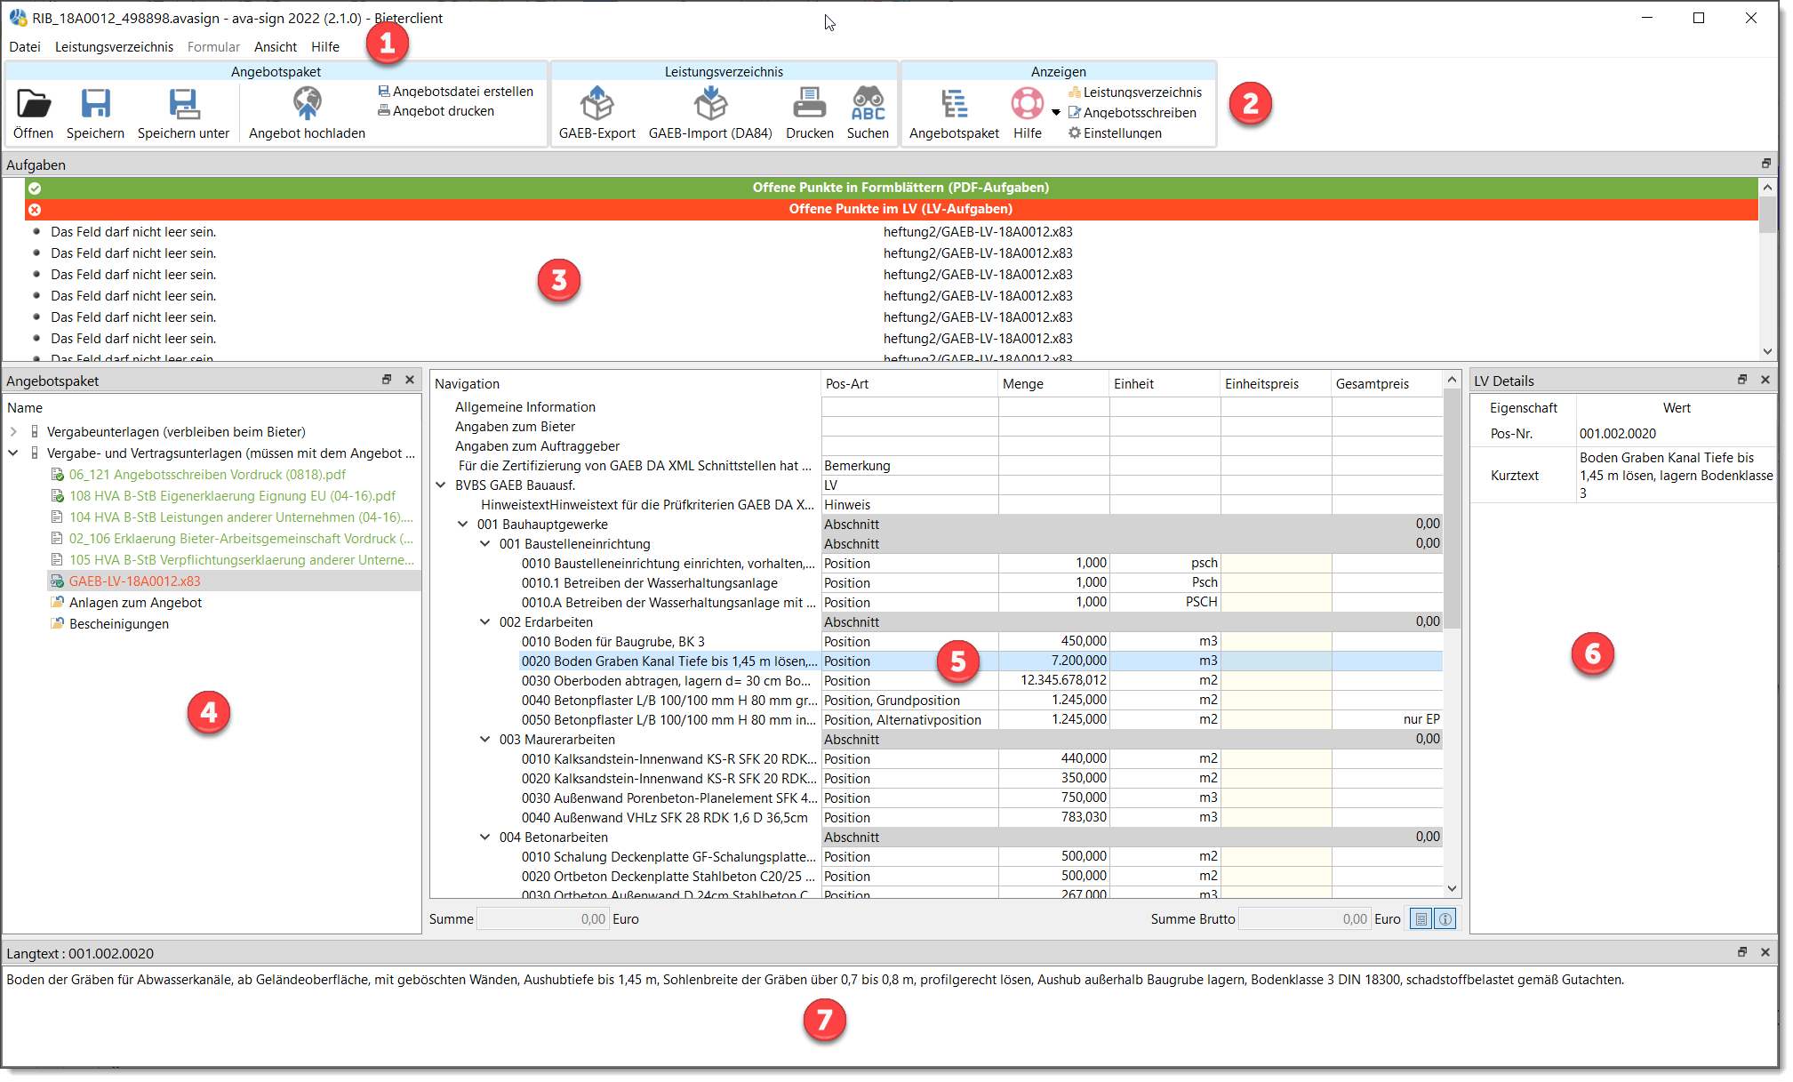Open the Hilfe menu
Viewport: 1793px width, 1082px height.
coord(325,47)
